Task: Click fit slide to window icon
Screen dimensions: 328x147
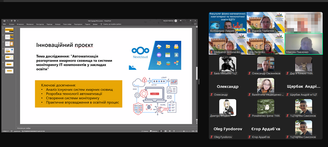Action: pos(196,131)
